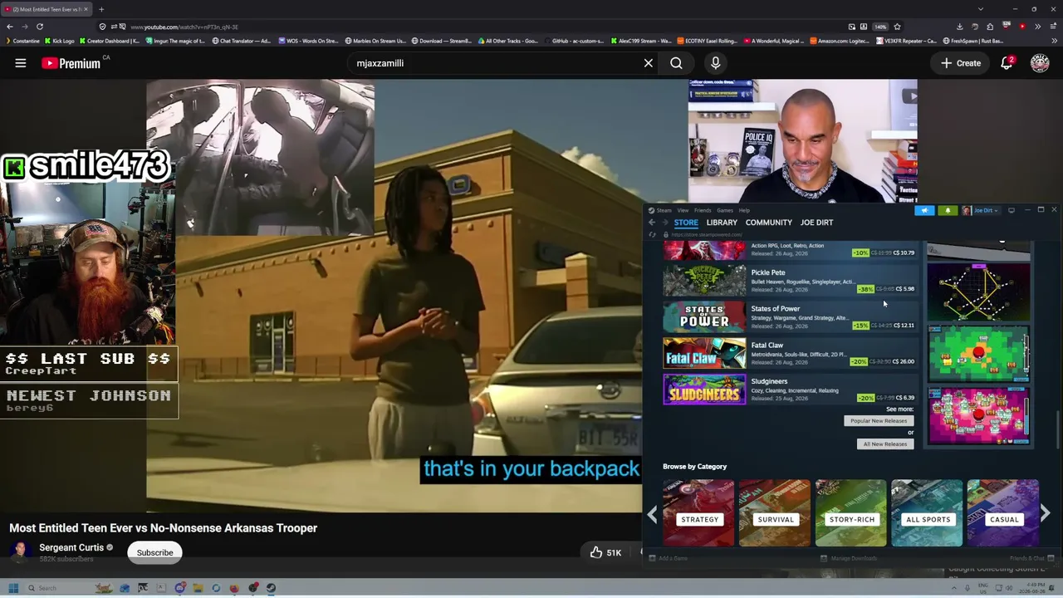Bookmark this page with the star
The height and width of the screenshot is (598, 1063).
click(897, 27)
